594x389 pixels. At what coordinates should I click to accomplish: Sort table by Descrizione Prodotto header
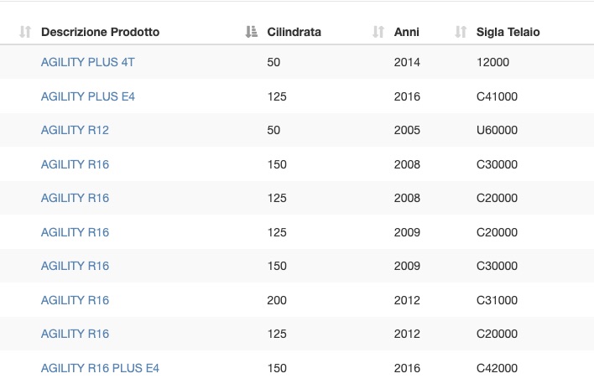pyautogui.click(x=100, y=32)
